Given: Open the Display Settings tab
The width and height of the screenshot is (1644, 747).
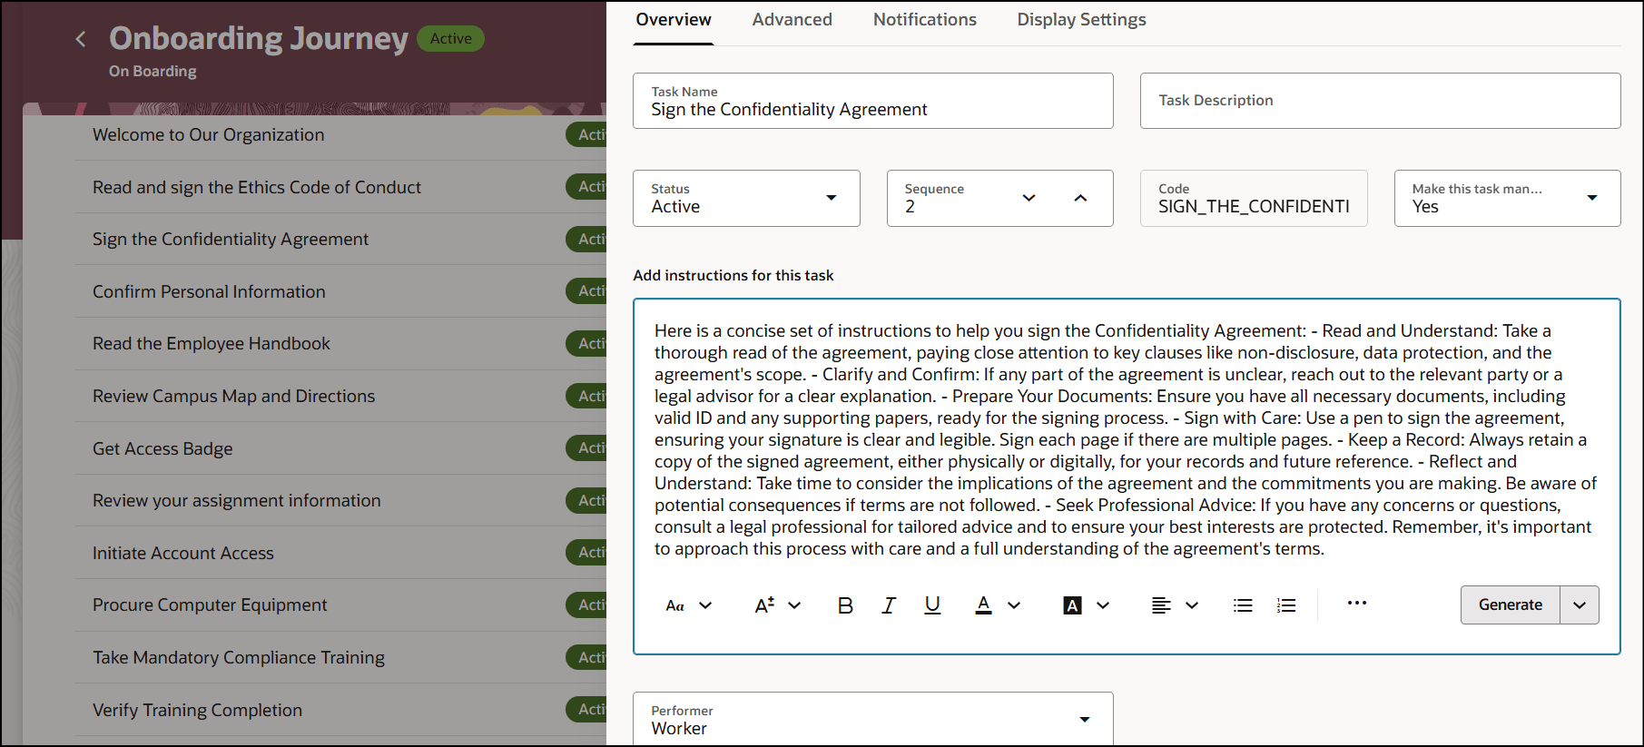Looking at the screenshot, I should 1081,20.
